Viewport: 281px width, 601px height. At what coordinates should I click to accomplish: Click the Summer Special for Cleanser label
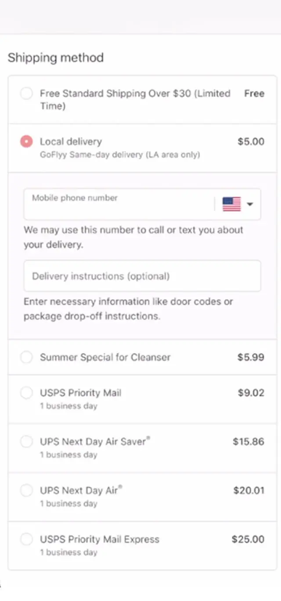coord(105,357)
